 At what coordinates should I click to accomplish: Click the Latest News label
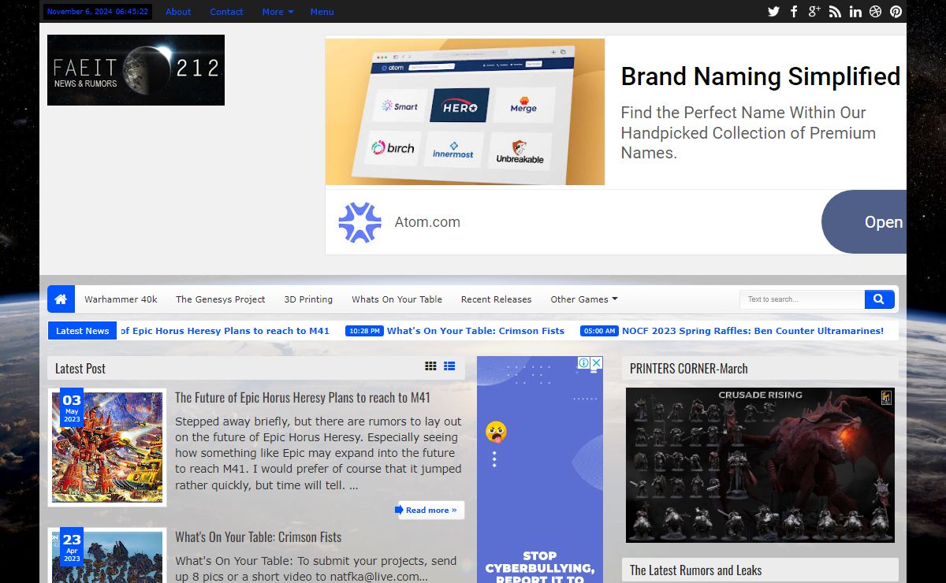[82, 331]
